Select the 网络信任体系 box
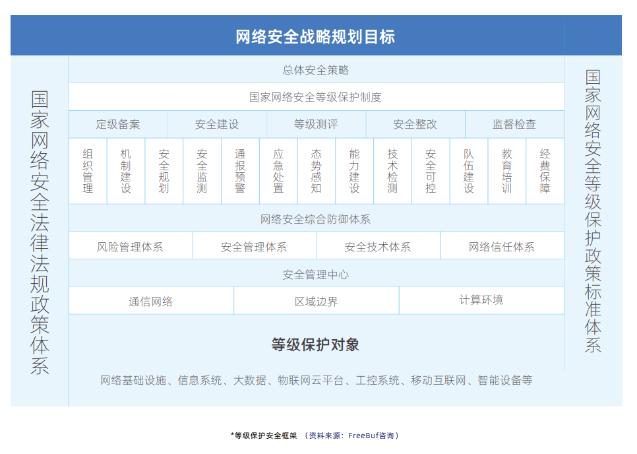 tap(502, 247)
